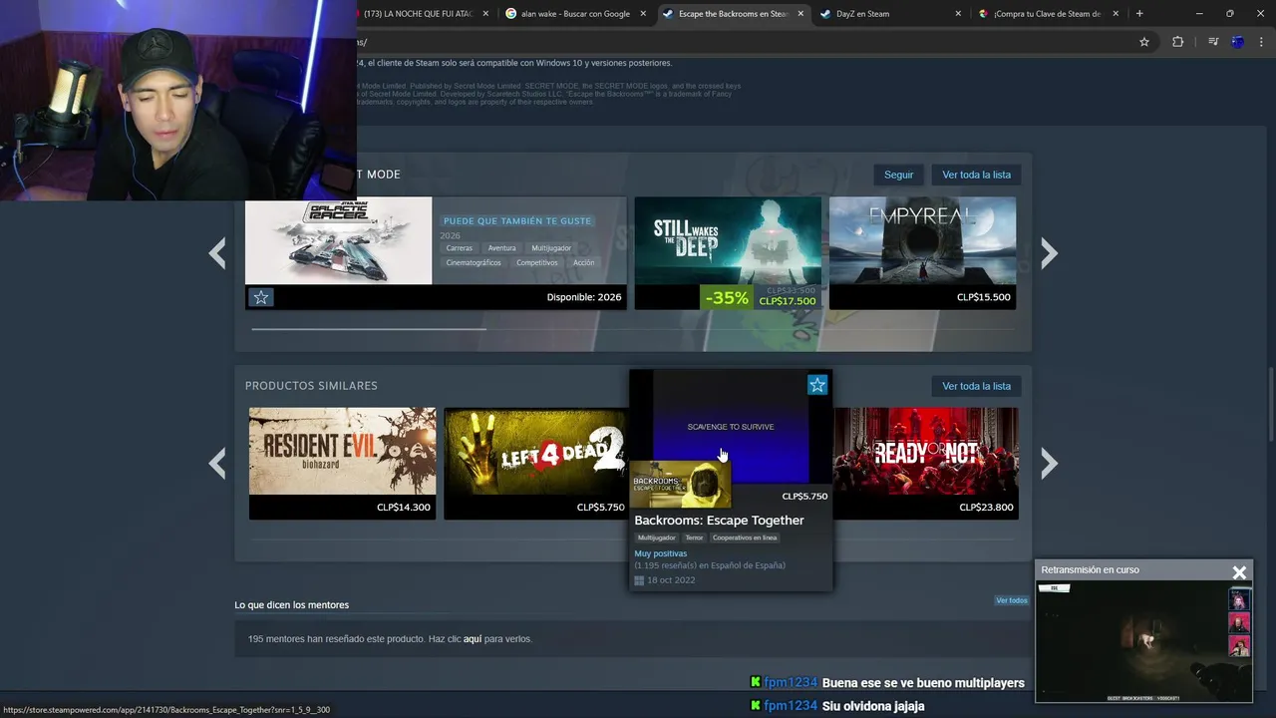Viewport: 1276px width, 718px height.
Task: Open the browser extensions puzzle icon
Action: [1177, 42]
